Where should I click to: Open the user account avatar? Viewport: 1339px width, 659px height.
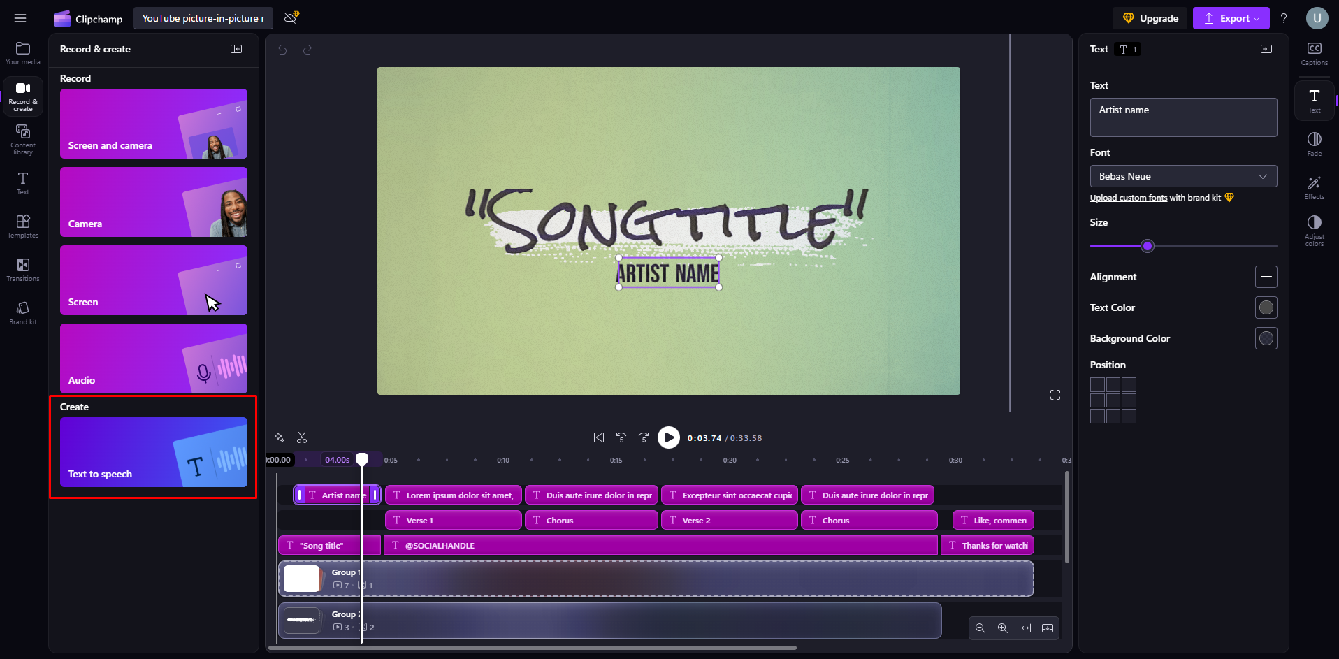(x=1317, y=18)
